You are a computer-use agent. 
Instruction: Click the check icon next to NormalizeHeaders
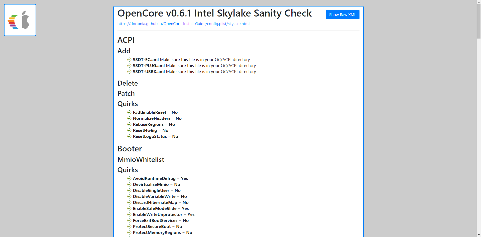pyautogui.click(x=129, y=118)
